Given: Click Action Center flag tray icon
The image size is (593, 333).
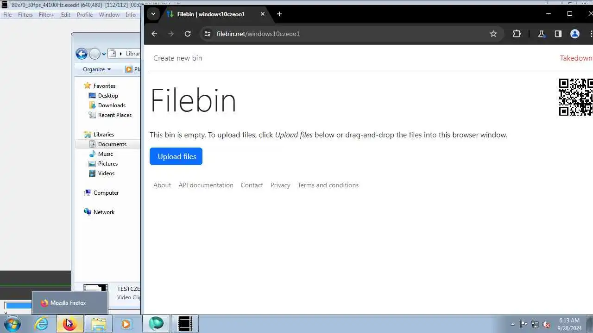Looking at the screenshot, I should [524, 324].
